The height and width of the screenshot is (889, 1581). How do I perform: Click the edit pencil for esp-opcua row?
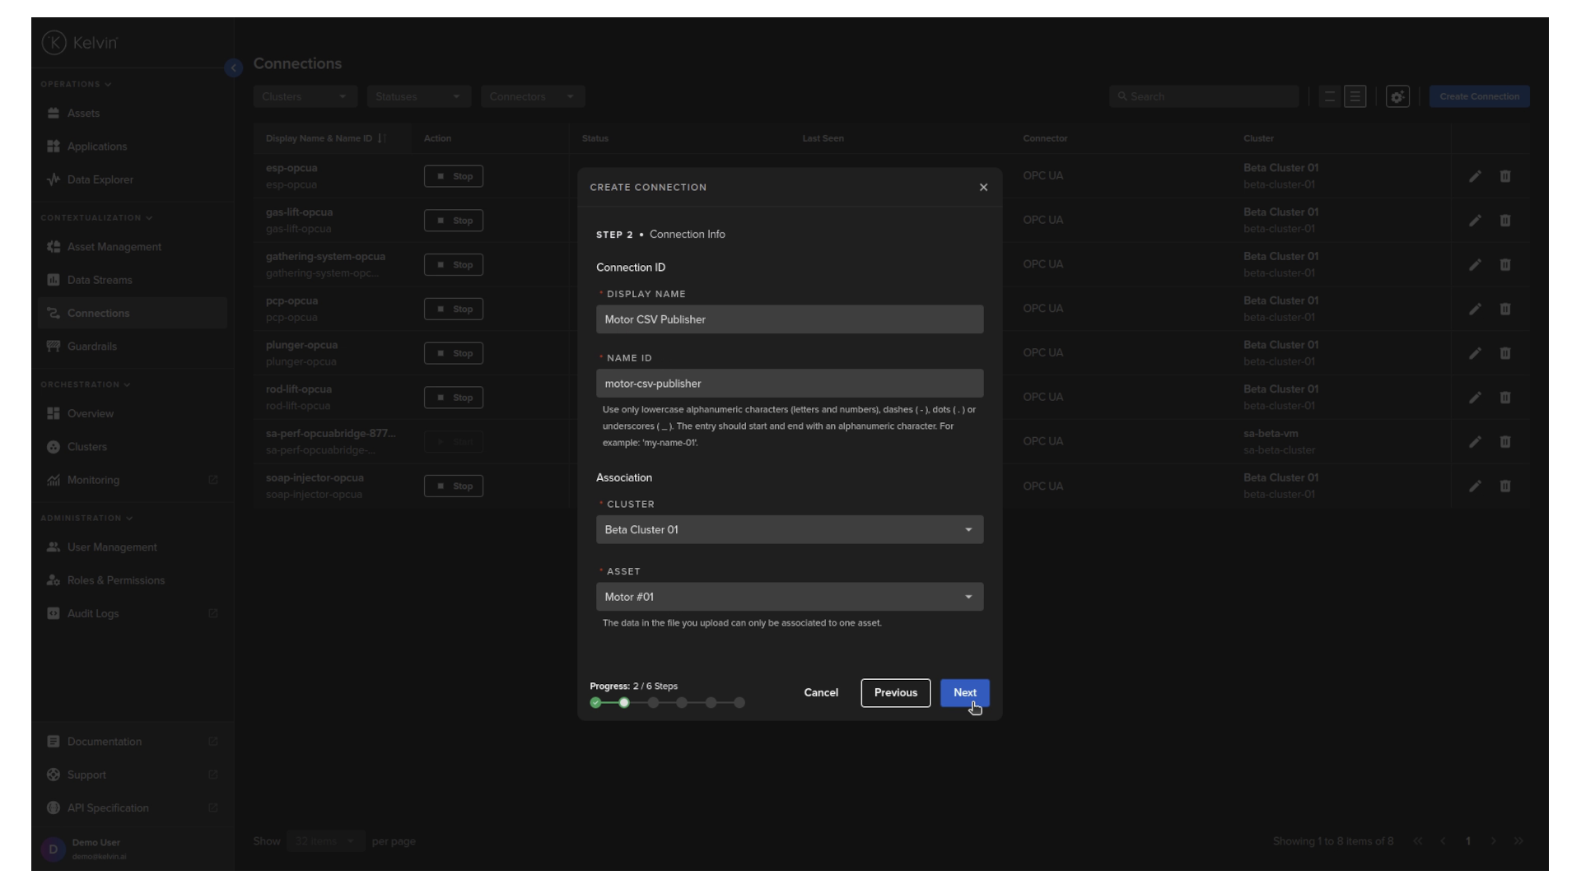pos(1475,176)
